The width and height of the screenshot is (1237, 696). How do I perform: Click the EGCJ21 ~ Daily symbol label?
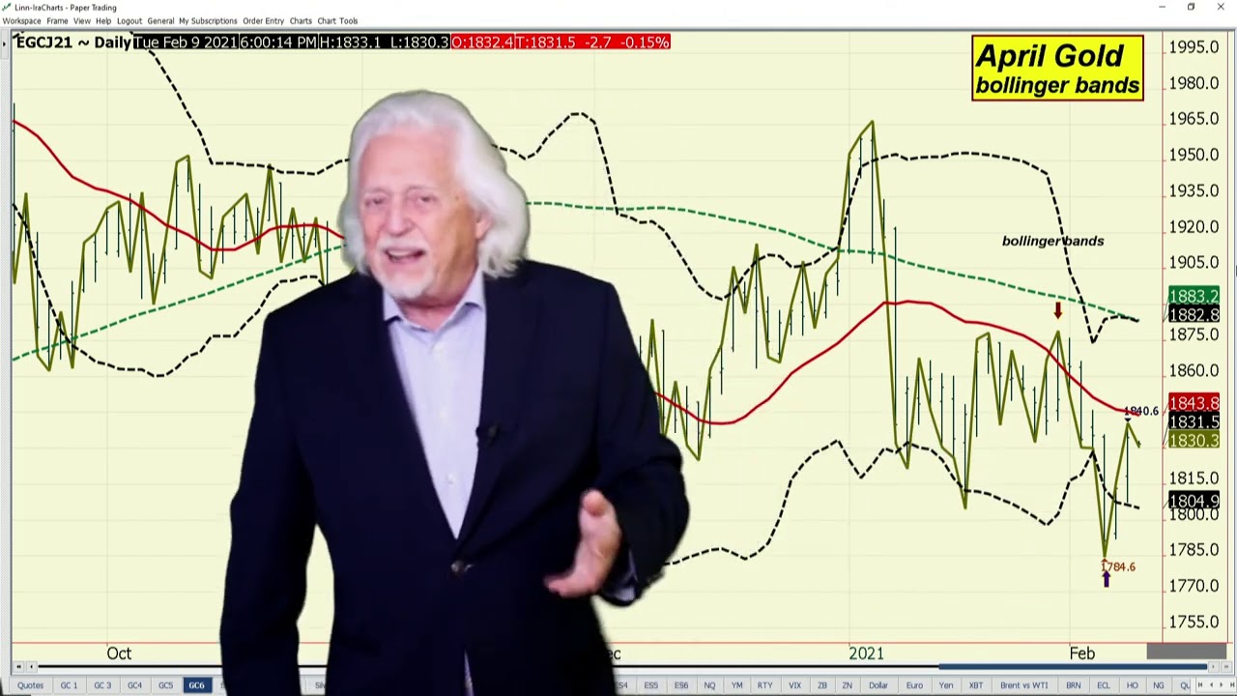click(72, 43)
